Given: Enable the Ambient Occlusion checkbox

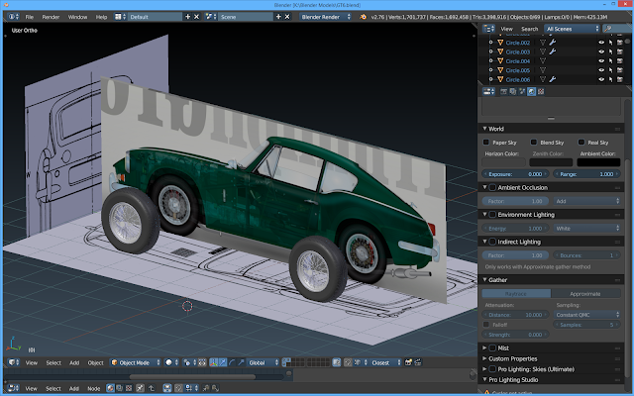Looking at the screenshot, I should pyautogui.click(x=490, y=187).
